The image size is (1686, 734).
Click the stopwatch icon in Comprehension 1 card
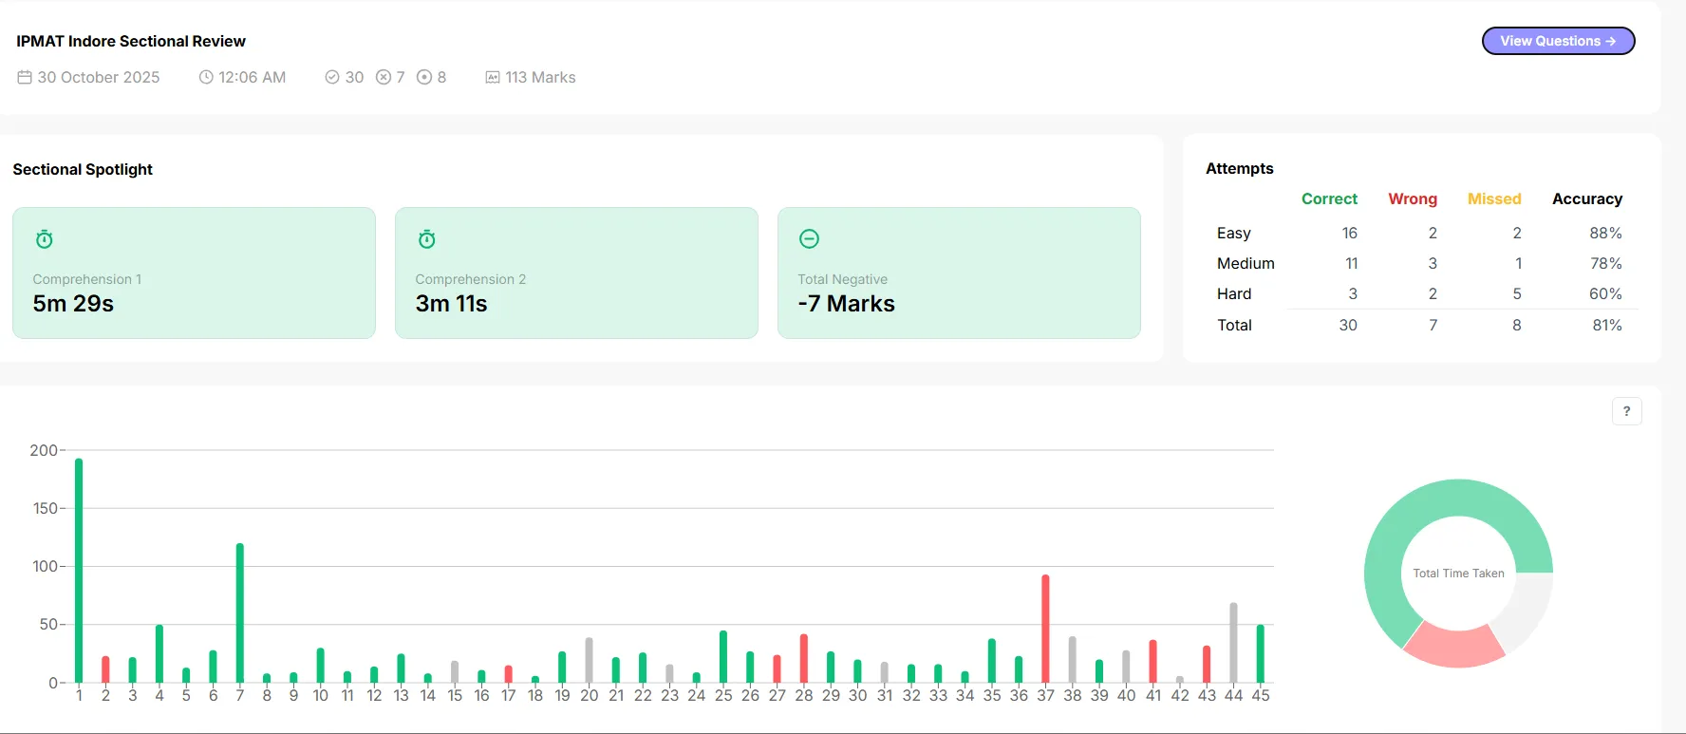click(x=45, y=239)
